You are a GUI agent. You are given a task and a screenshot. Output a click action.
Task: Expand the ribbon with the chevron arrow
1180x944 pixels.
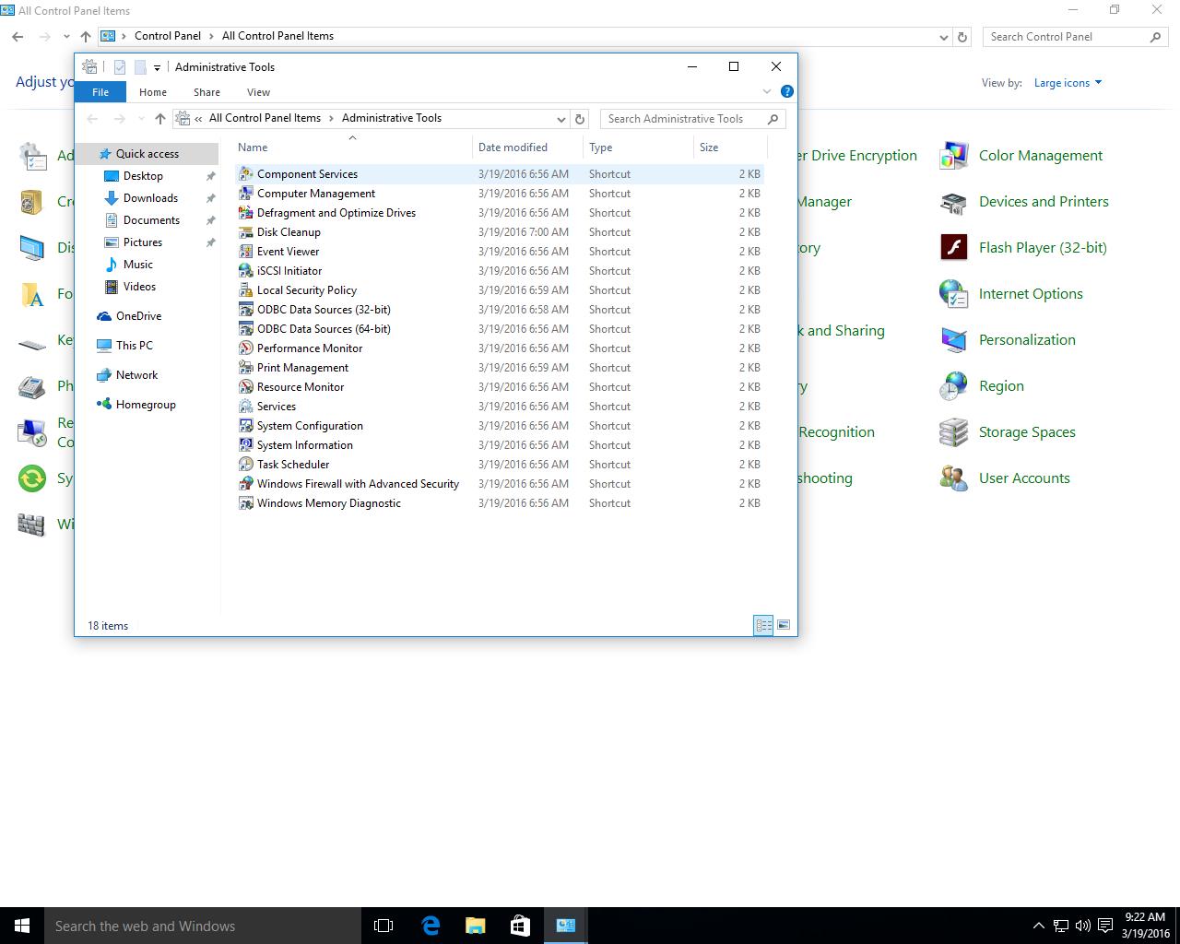pyautogui.click(x=766, y=91)
